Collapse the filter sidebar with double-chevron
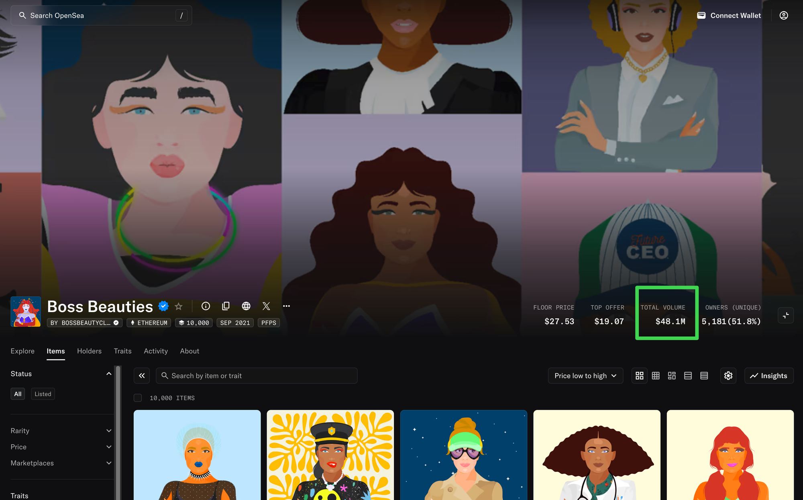803x500 pixels. point(142,376)
